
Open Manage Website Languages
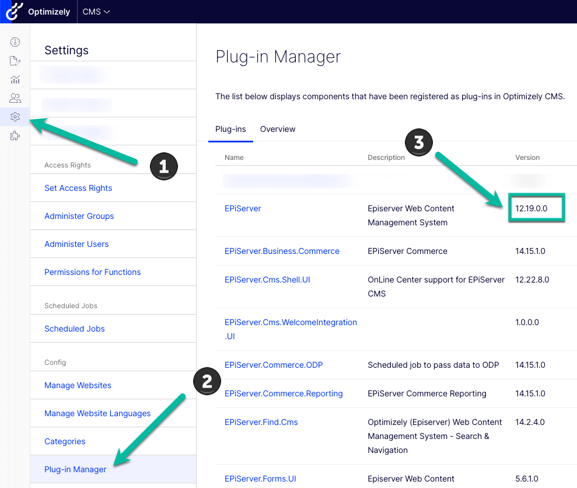click(x=97, y=413)
